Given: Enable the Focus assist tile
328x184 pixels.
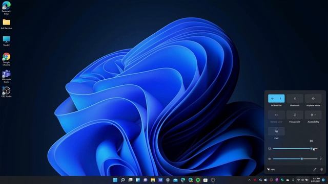Looking at the screenshot, I should [295, 114].
